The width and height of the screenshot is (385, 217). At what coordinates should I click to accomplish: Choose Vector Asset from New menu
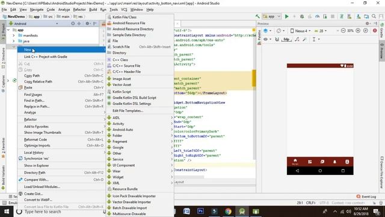click(140, 84)
